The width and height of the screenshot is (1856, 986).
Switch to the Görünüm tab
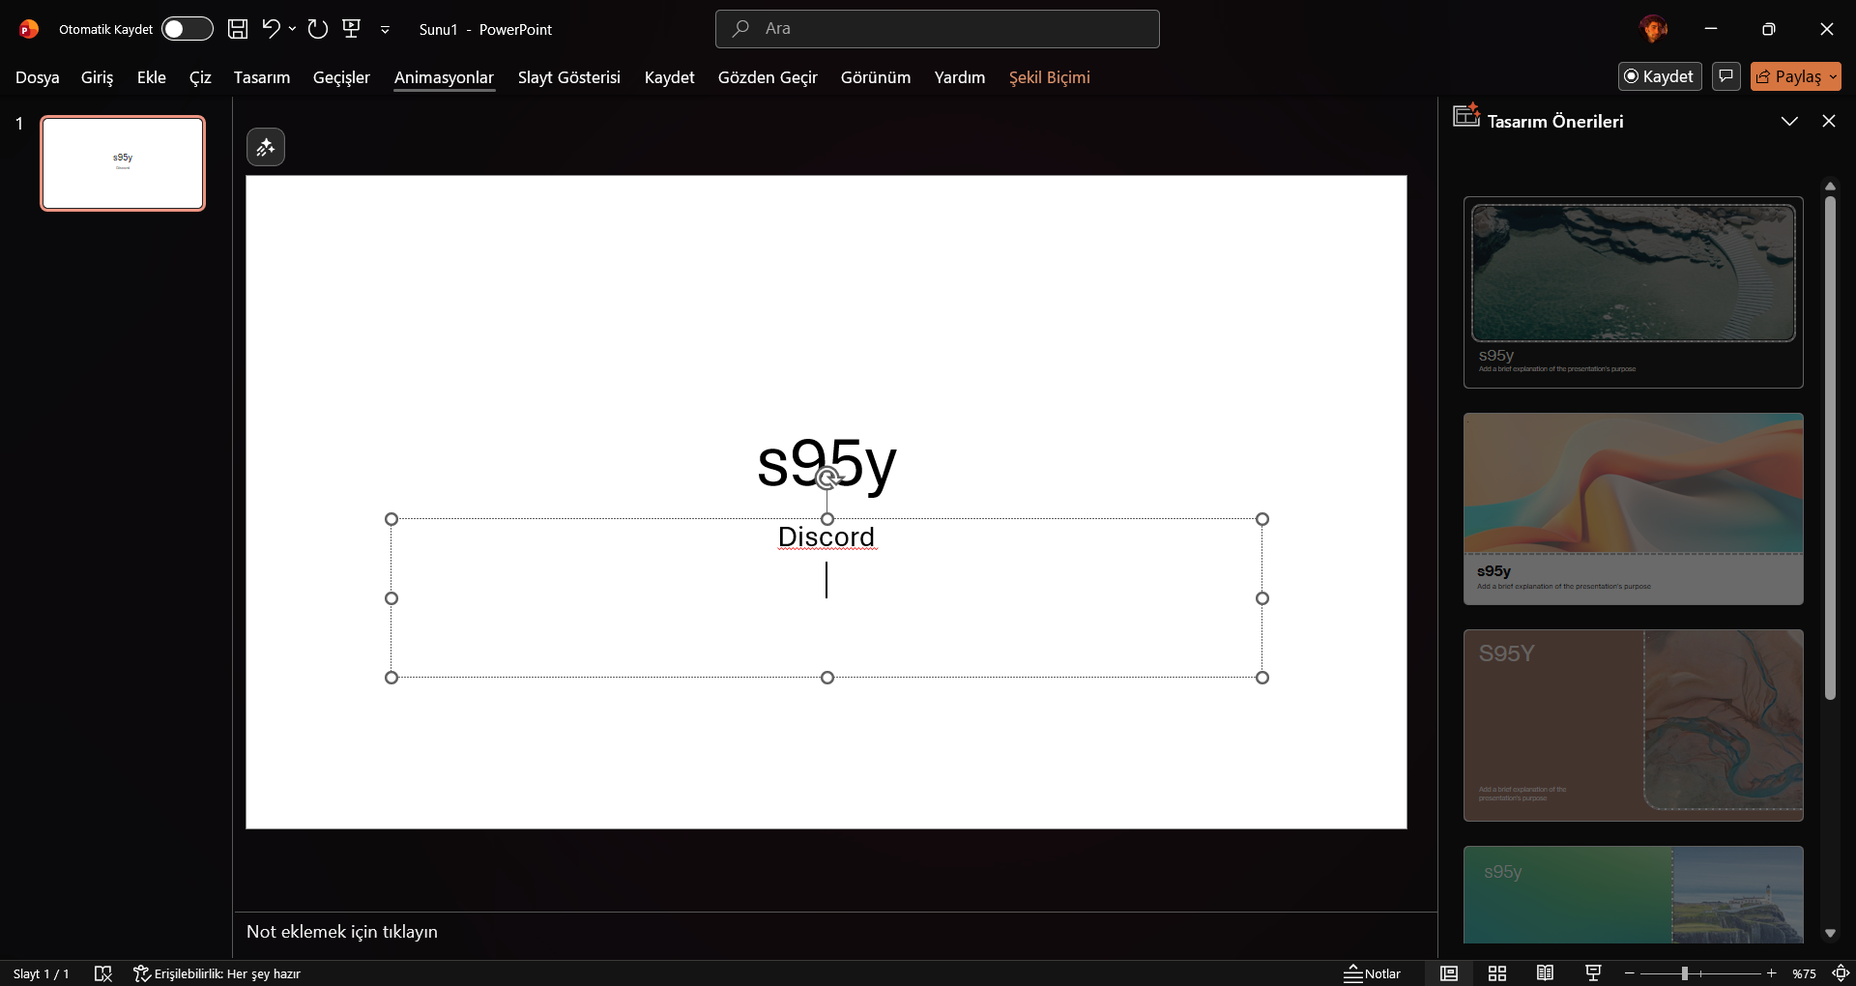click(x=876, y=77)
